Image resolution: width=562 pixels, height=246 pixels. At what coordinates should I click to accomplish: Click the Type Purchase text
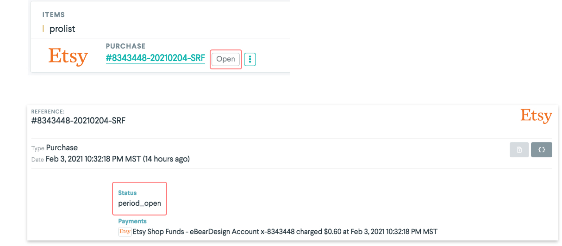click(x=55, y=148)
